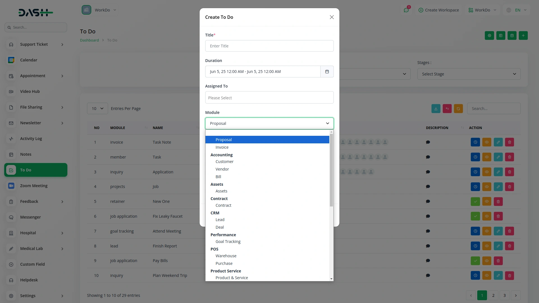Click the orange eye view icon in row 4
Viewport: 539px width, 303px height.
coord(487,187)
